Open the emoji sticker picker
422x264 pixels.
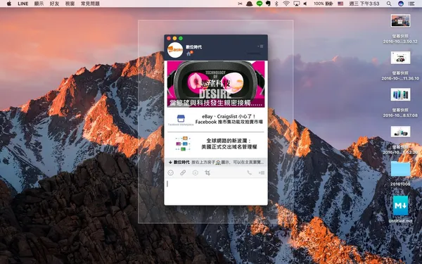171,172
